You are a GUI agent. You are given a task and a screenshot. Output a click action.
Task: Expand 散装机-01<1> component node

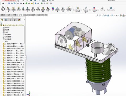1,51
